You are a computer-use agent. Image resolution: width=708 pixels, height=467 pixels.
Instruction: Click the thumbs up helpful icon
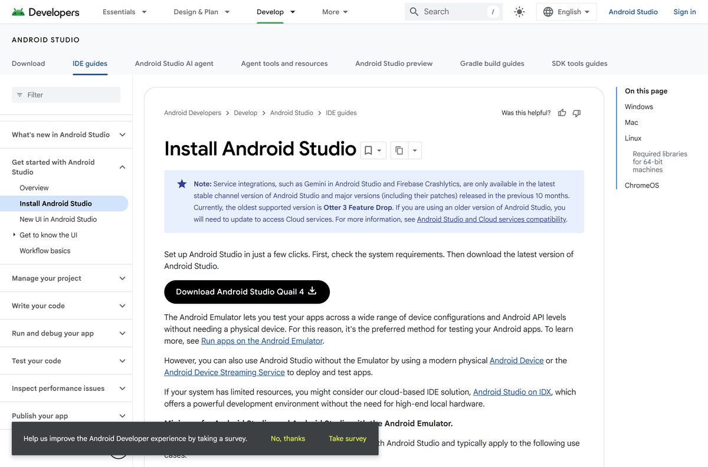point(562,113)
